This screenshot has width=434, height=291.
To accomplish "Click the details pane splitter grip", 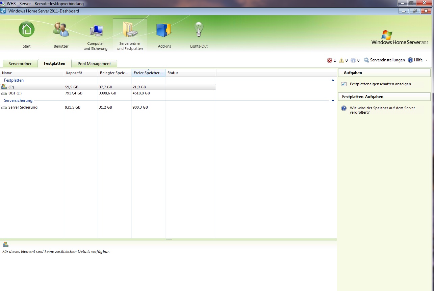I will point(169,239).
